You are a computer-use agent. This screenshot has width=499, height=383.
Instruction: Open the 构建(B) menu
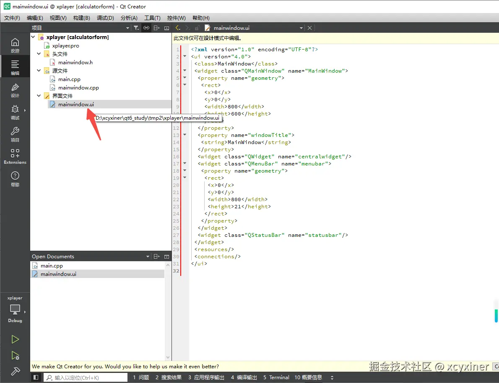81,18
